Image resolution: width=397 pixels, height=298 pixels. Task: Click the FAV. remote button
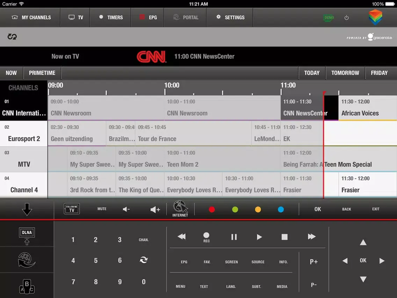(x=207, y=262)
